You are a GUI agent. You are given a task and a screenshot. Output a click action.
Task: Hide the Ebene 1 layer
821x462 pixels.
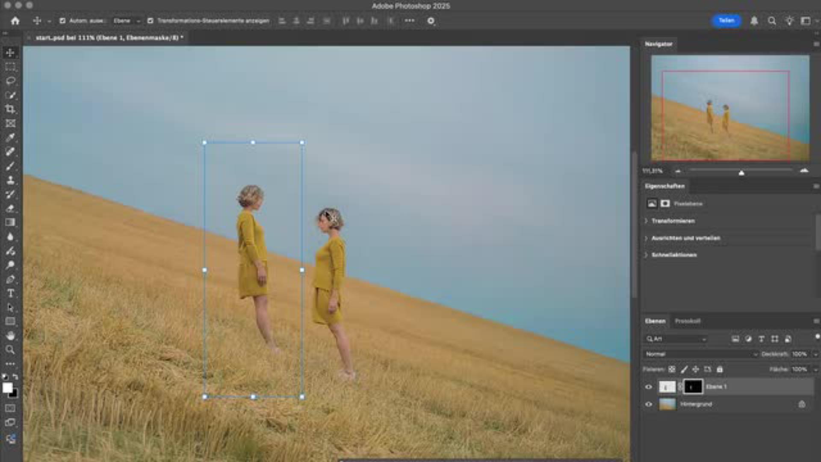[648, 387]
